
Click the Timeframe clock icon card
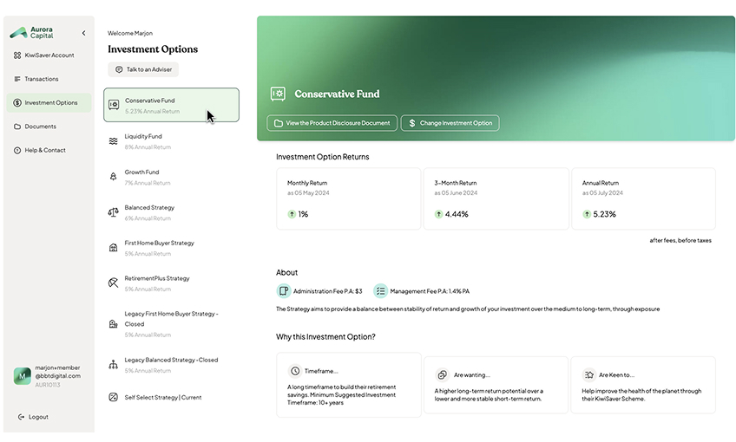(349, 386)
